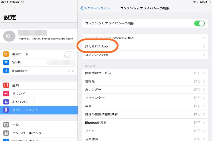The width and height of the screenshot is (212, 141).
Task: Turn off コンテンツとプライバシーの制限 switch
Action: [x=199, y=23]
